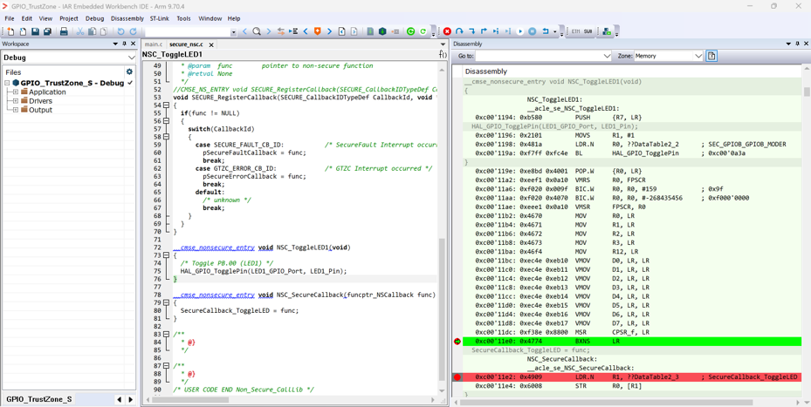
Task: Click the Go run button
Action: tap(520, 31)
